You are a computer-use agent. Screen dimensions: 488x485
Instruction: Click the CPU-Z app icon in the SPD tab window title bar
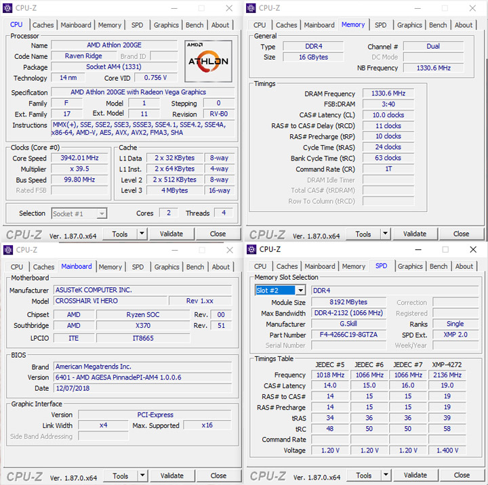click(251, 249)
